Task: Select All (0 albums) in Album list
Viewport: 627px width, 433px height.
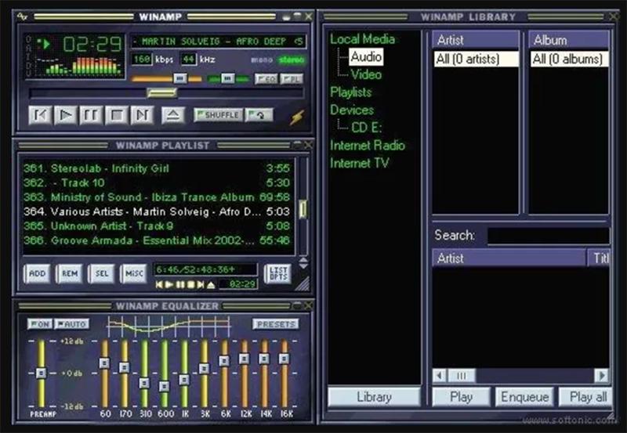Action: pyautogui.click(x=569, y=60)
